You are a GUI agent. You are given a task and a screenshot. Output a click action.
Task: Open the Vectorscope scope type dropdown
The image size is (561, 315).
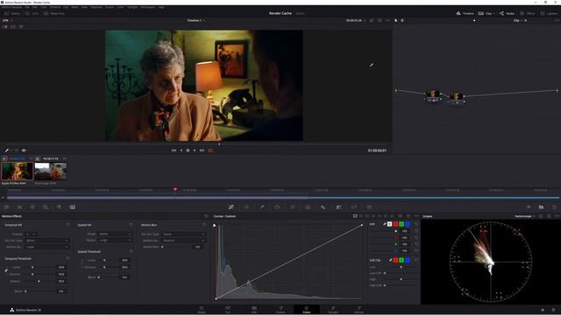coord(525,216)
